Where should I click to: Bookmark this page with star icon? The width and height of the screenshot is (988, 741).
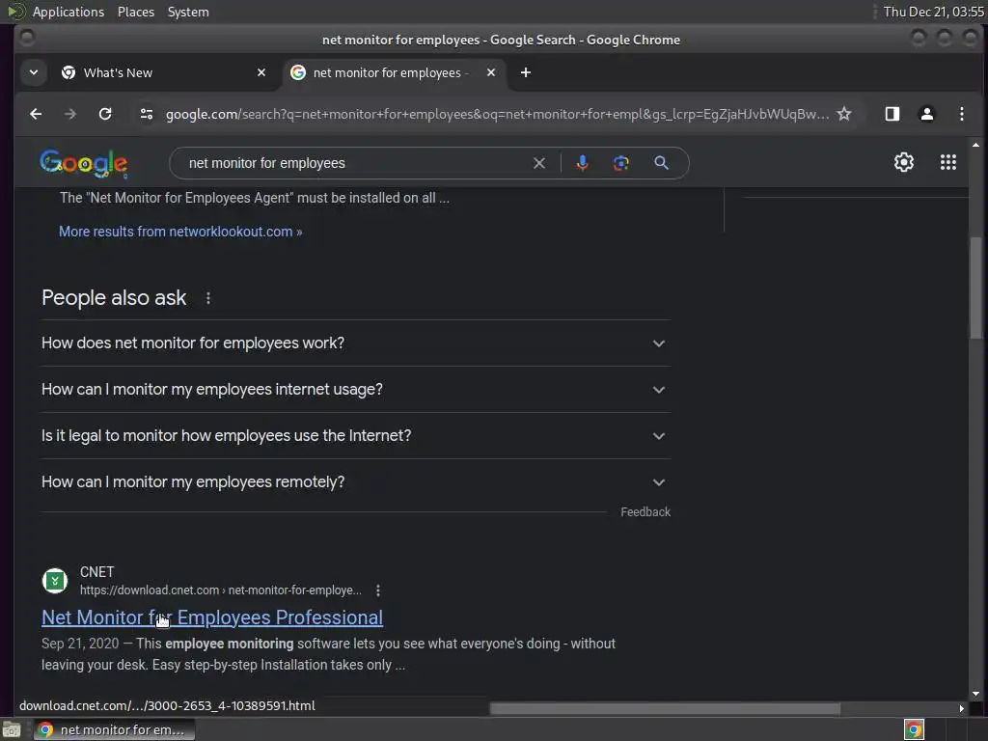[x=843, y=114]
